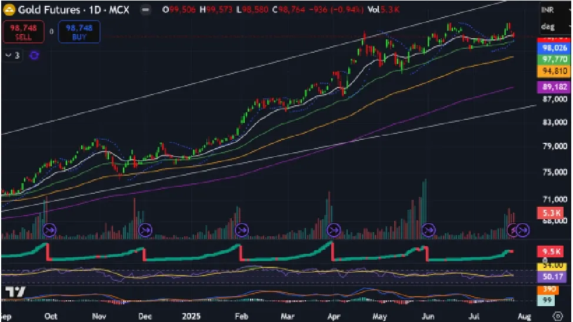Click the blue BUY 98,748 button
This screenshot has height=322, width=573.
click(x=79, y=32)
